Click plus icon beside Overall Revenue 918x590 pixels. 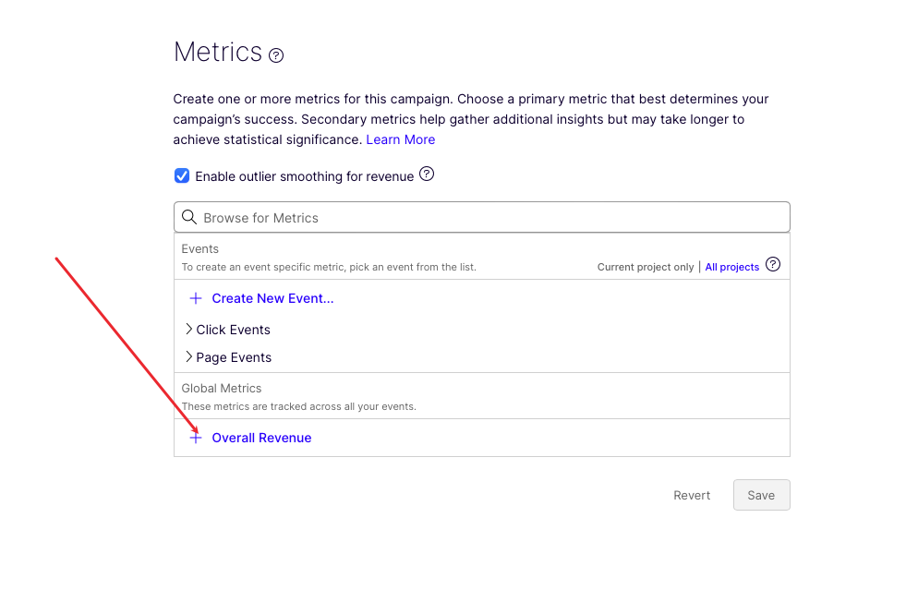coord(196,438)
